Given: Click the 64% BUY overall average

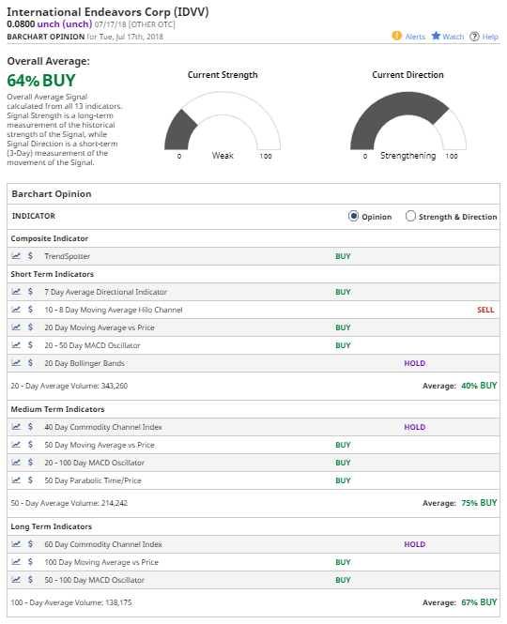Looking at the screenshot, I should coord(41,81).
